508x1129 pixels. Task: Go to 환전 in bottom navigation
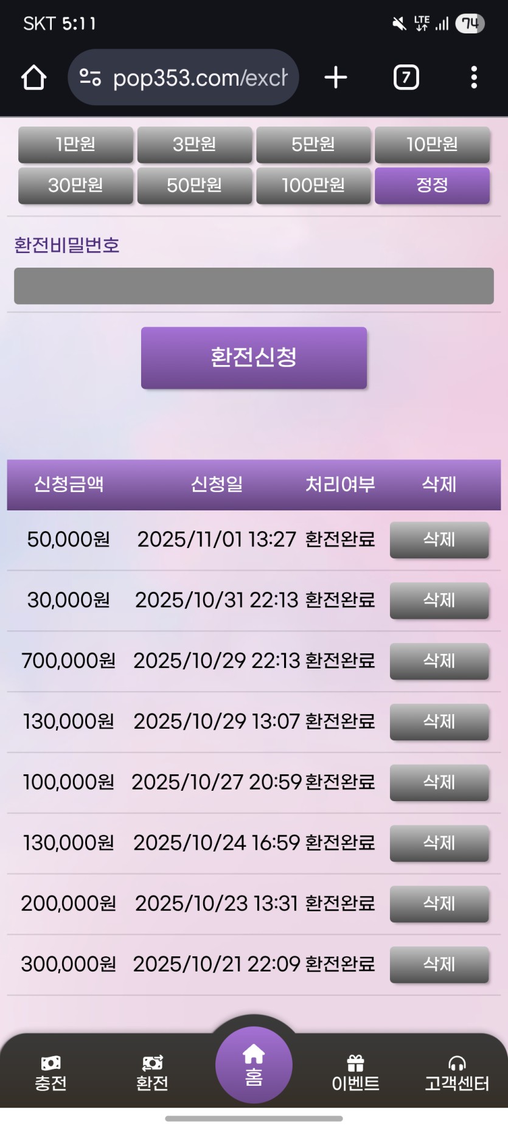tap(152, 1074)
